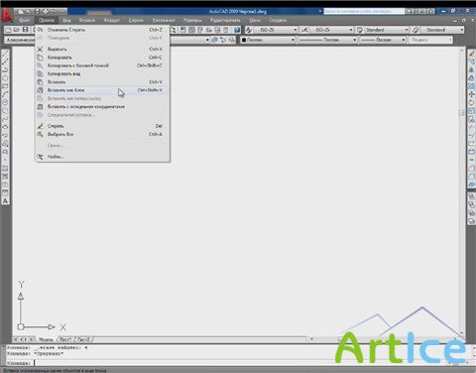Click the Save toolbar icon
This screenshot has width=476, height=373.
tap(25, 30)
